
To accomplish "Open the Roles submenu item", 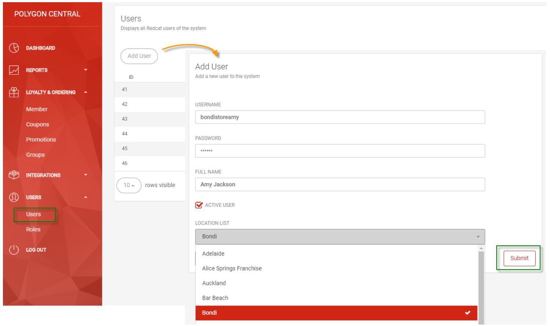I will [x=33, y=229].
